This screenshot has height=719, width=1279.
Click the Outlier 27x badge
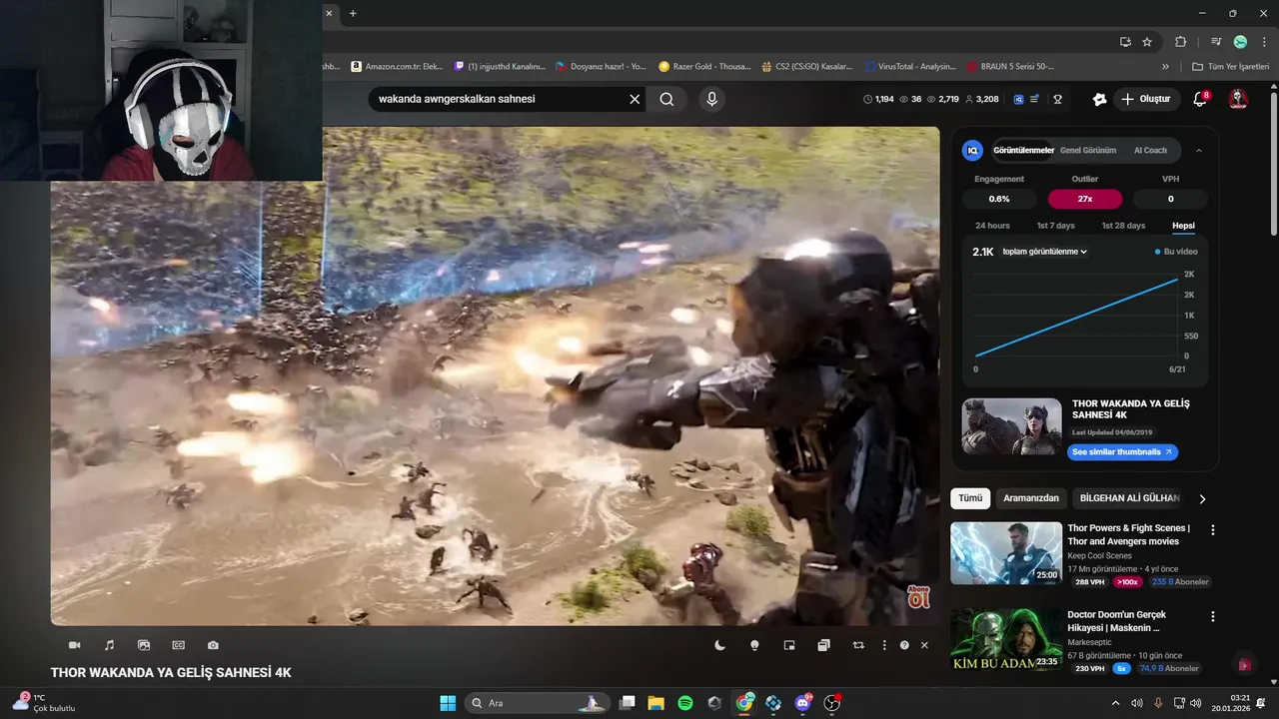tap(1085, 199)
